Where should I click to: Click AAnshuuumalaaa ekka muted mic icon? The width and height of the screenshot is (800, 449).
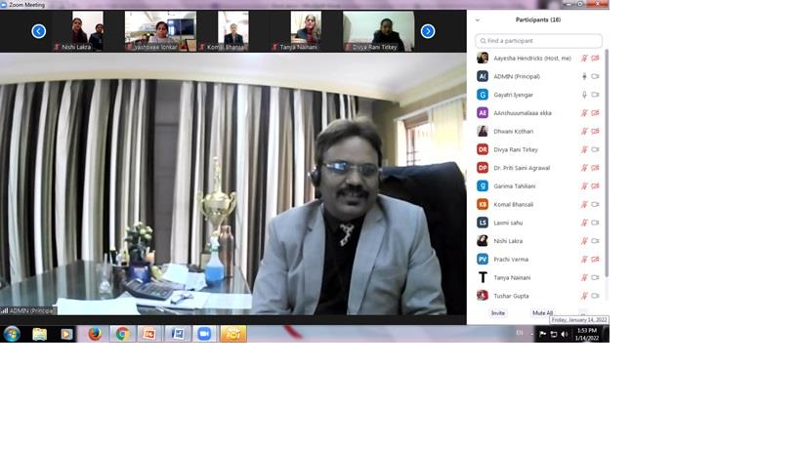pyautogui.click(x=584, y=113)
